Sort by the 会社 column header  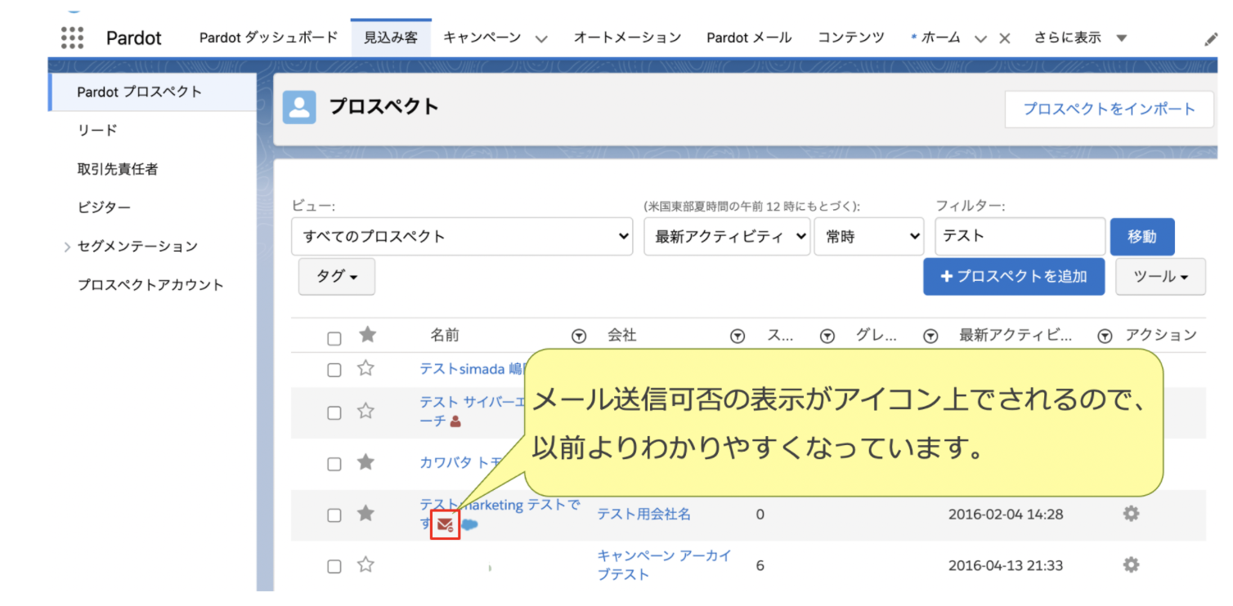pos(621,335)
